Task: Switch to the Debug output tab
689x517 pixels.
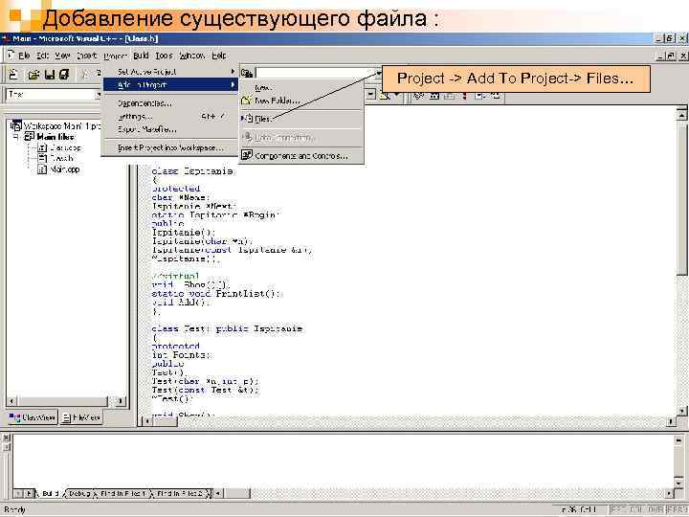Action: click(x=79, y=493)
